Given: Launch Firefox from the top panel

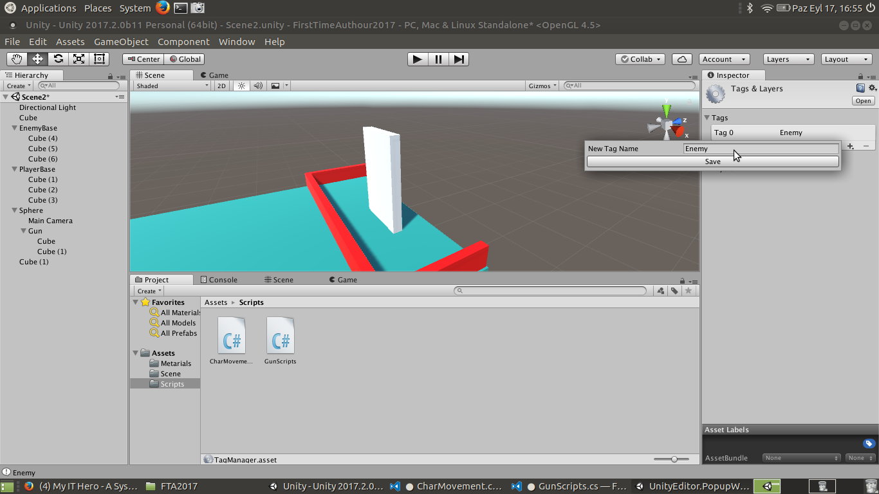Looking at the screenshot, I should 162,8.
